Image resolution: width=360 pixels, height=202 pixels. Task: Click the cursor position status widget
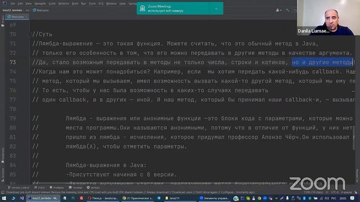click(314, 192)
